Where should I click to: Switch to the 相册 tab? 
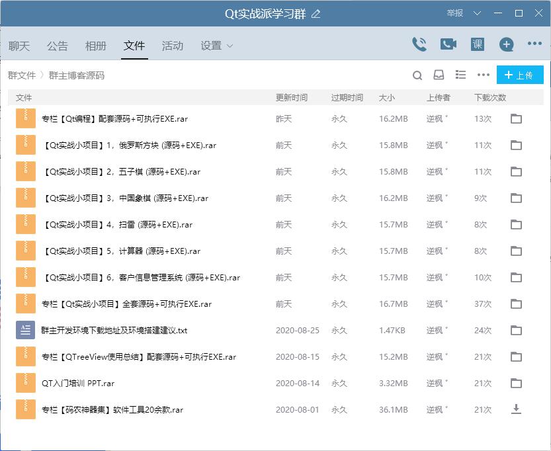tap(95, 46)
